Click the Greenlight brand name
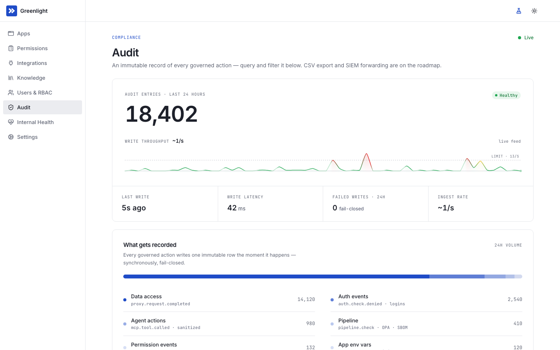Screen dimensions: 560x350 tap(34, 11)
